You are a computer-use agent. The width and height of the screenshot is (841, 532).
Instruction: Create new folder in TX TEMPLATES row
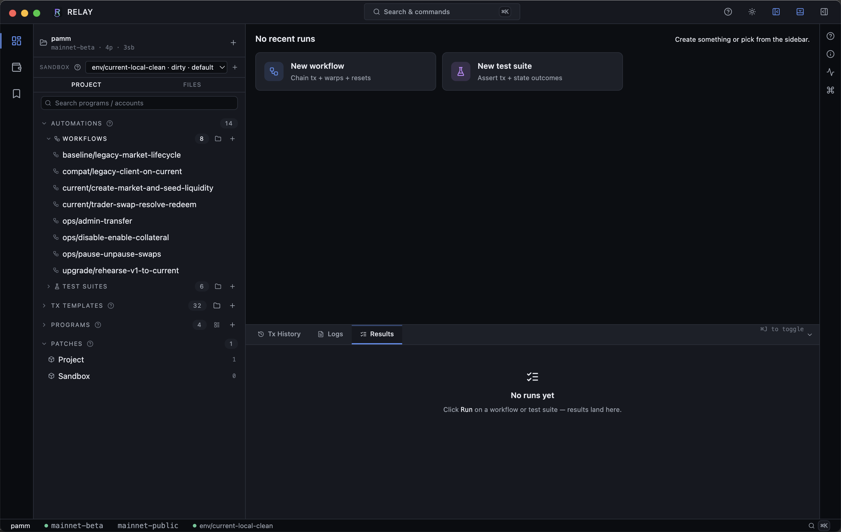pyautogui.click(x=217, y=305)
